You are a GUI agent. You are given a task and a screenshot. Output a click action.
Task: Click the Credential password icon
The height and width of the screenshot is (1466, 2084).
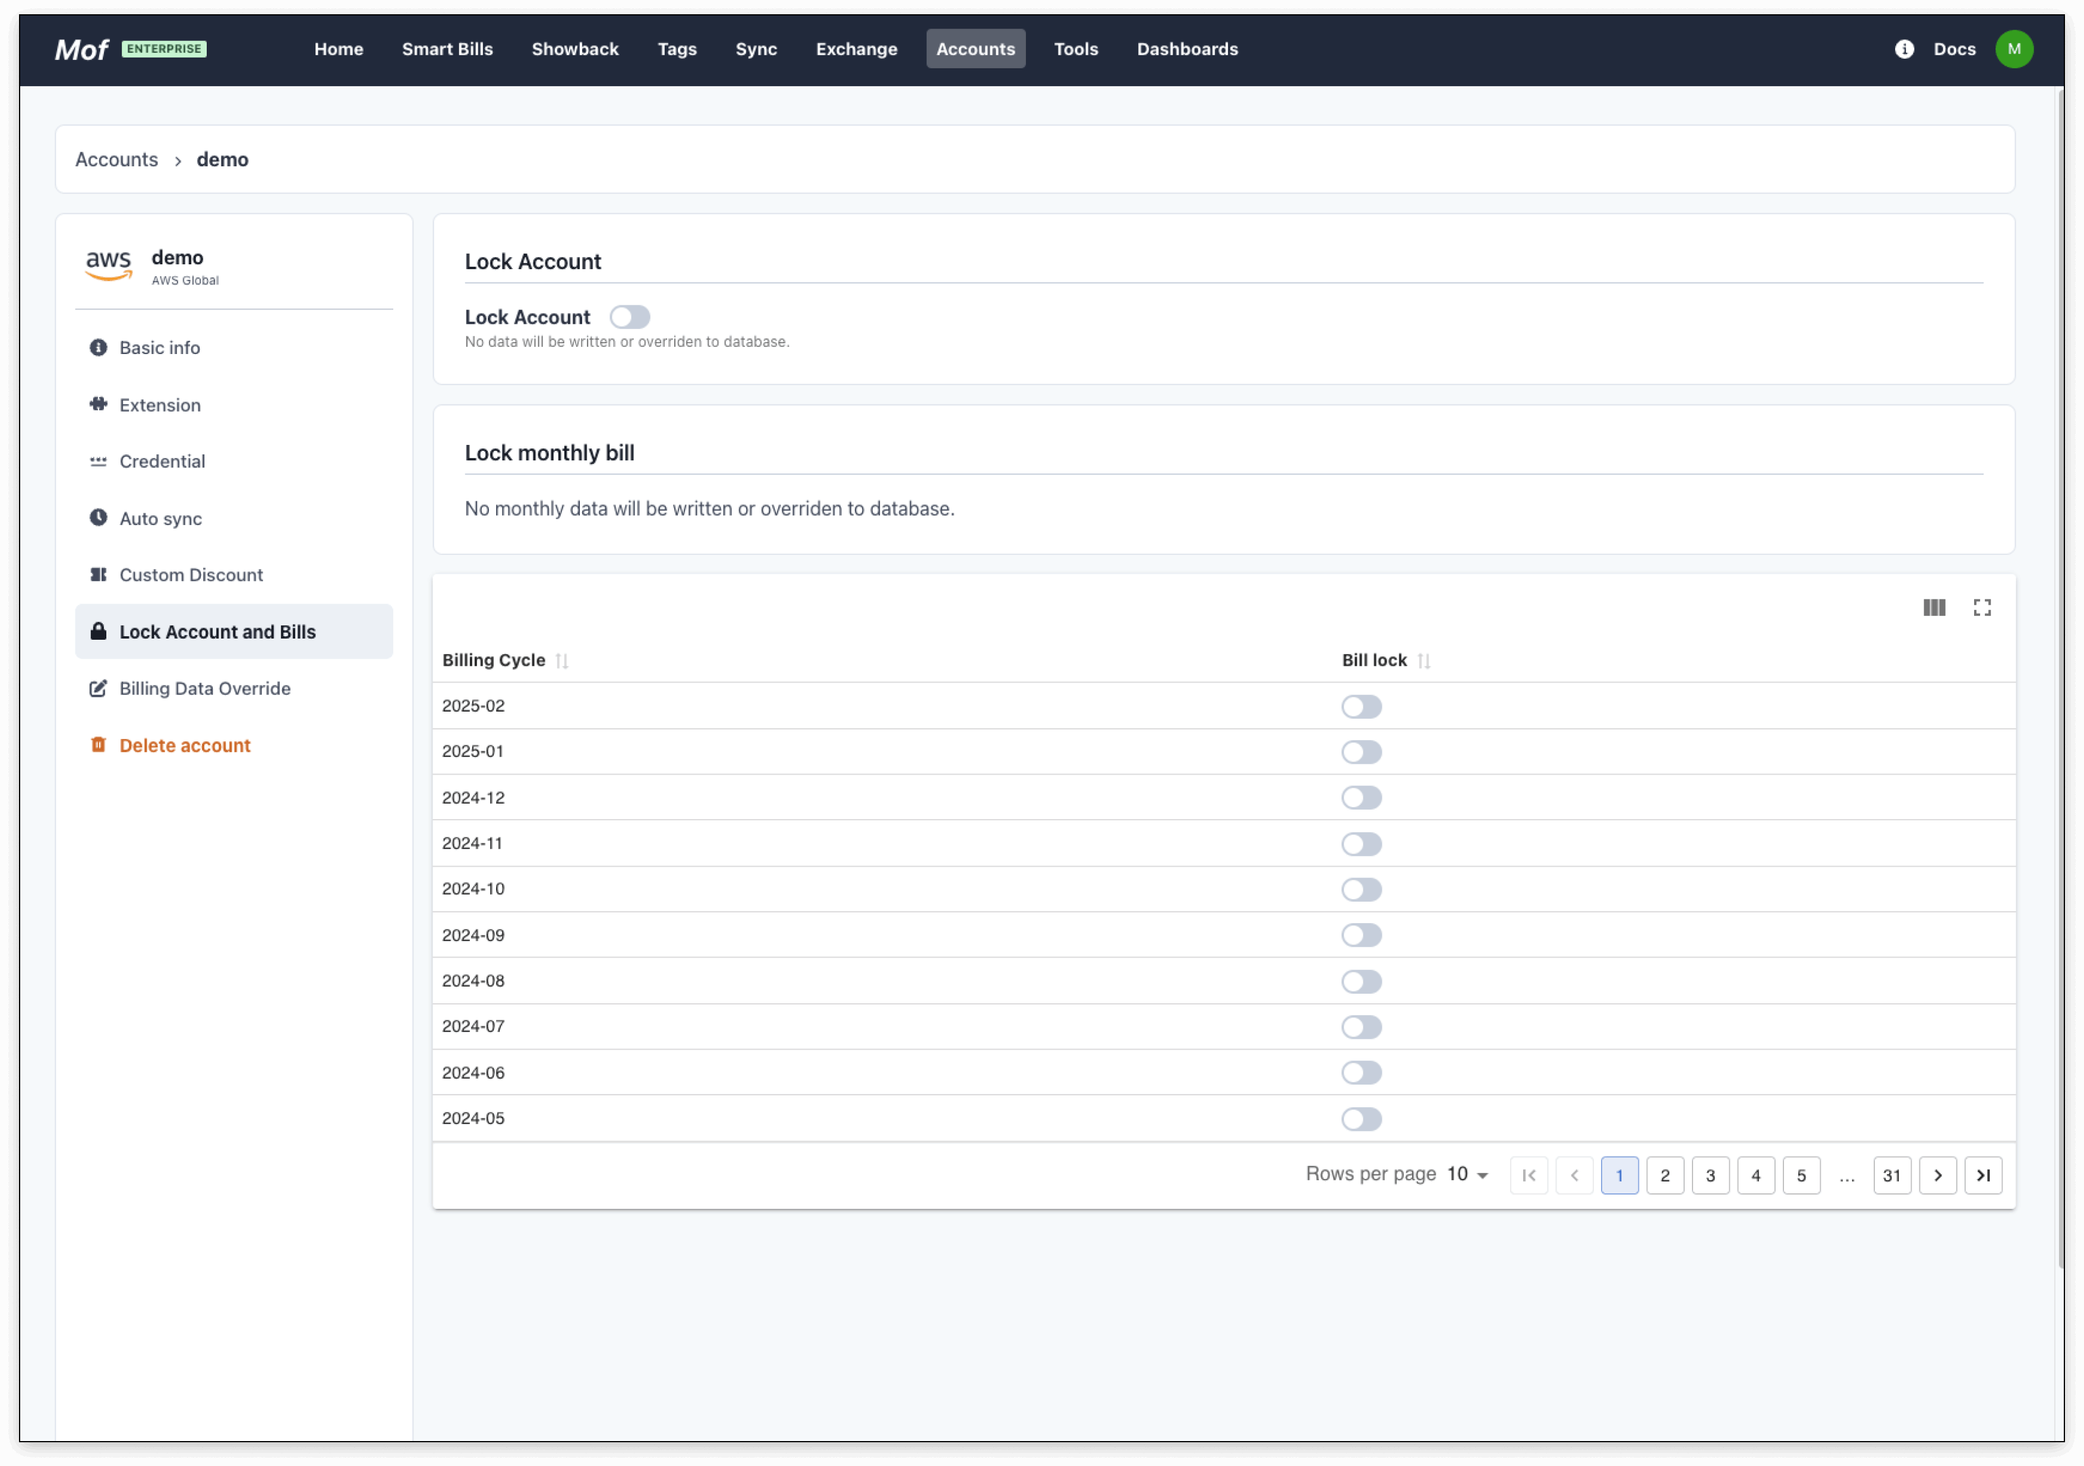(x=98, y=461)
